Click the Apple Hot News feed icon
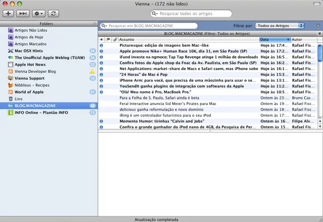323x222 pixels. tap(11, 65)
